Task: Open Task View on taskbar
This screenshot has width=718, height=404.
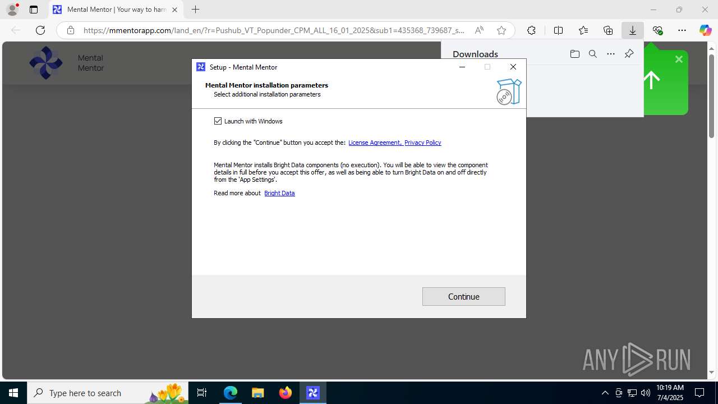Action: point(202,393)
